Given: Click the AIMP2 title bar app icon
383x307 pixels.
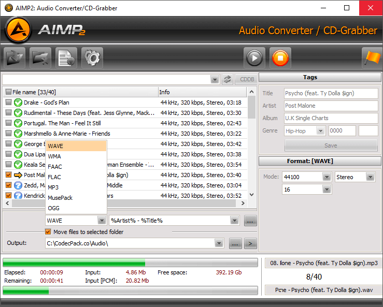Looking at the screenshot, I should tap(8, 8).
